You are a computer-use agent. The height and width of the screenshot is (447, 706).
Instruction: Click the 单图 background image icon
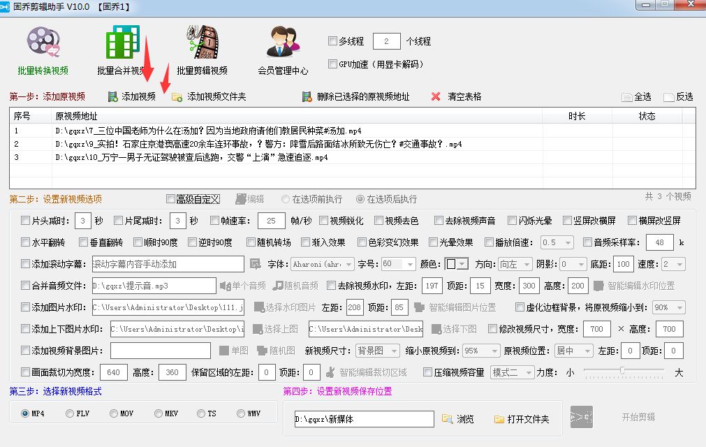(224, 351)
